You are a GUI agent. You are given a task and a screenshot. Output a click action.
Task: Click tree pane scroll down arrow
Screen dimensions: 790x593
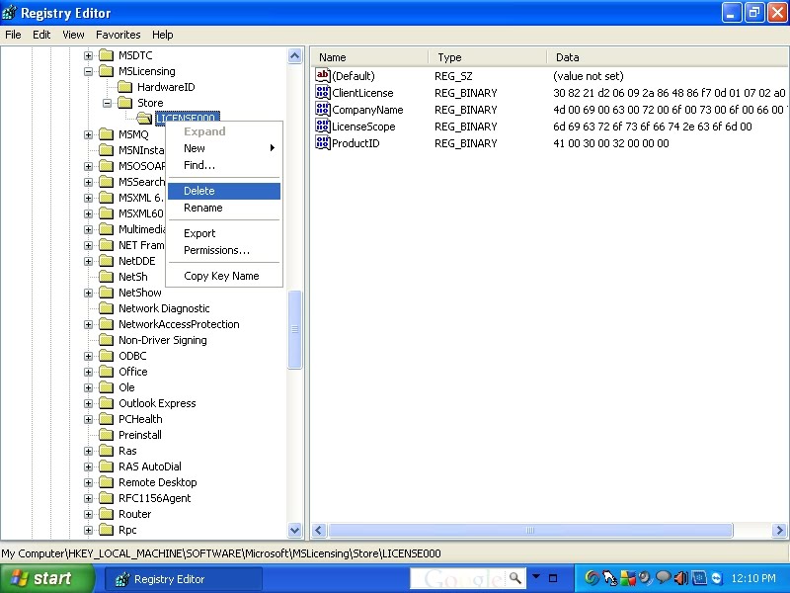point(294,530)
